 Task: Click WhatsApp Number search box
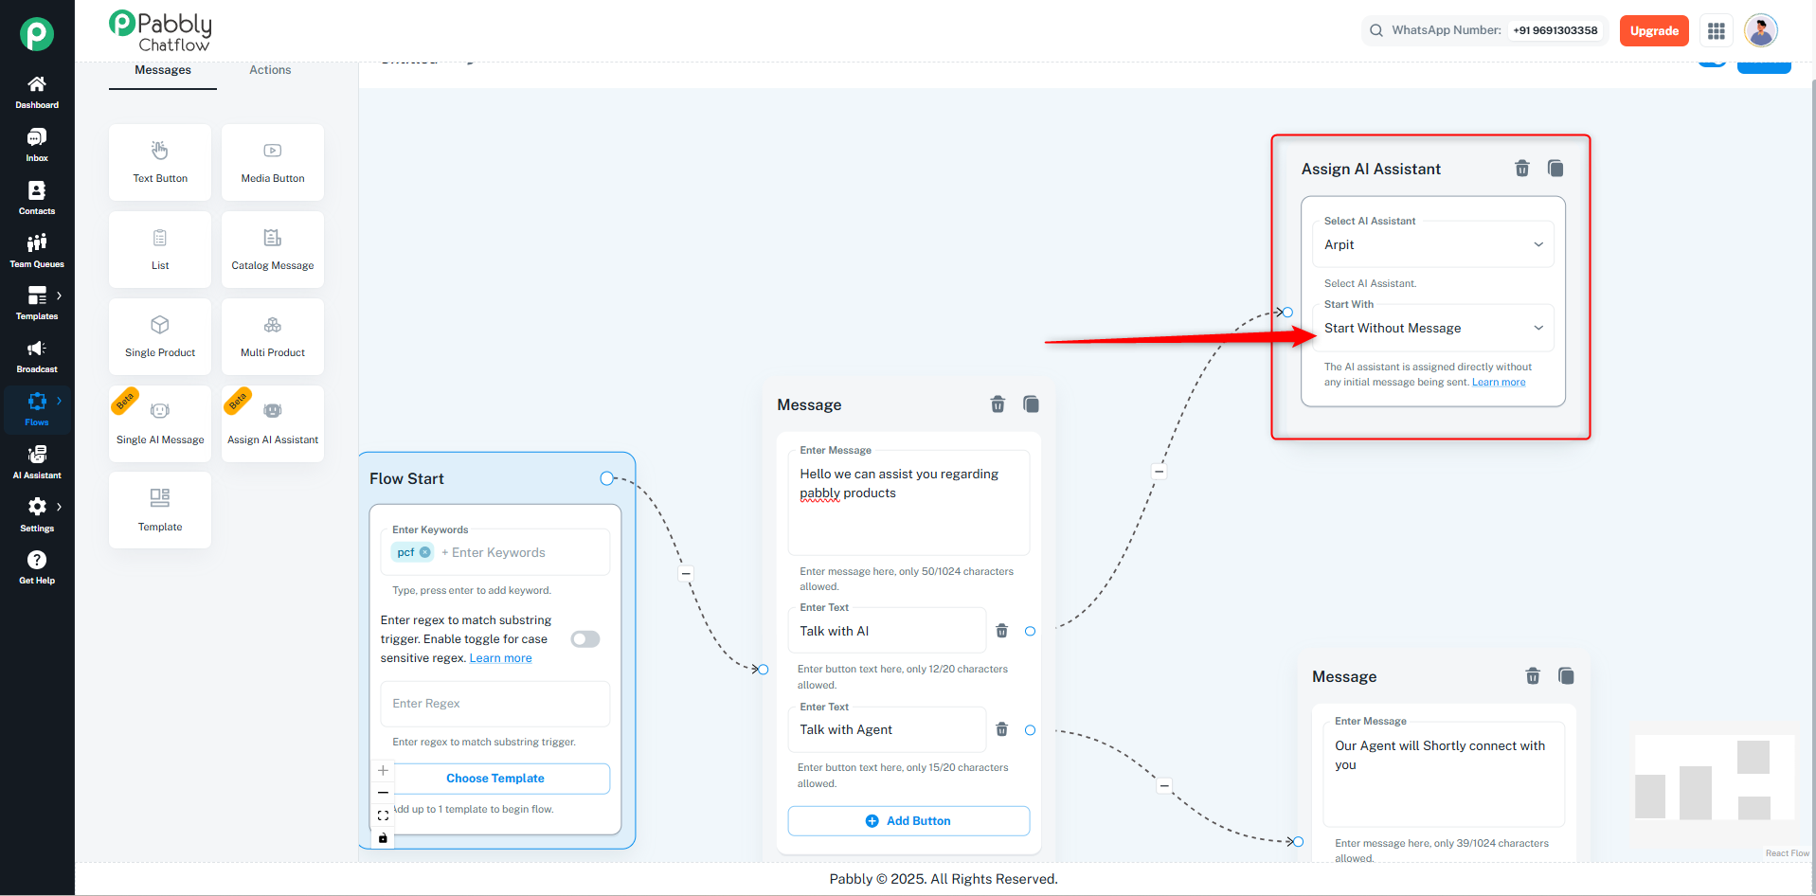tap(1484, 31)
